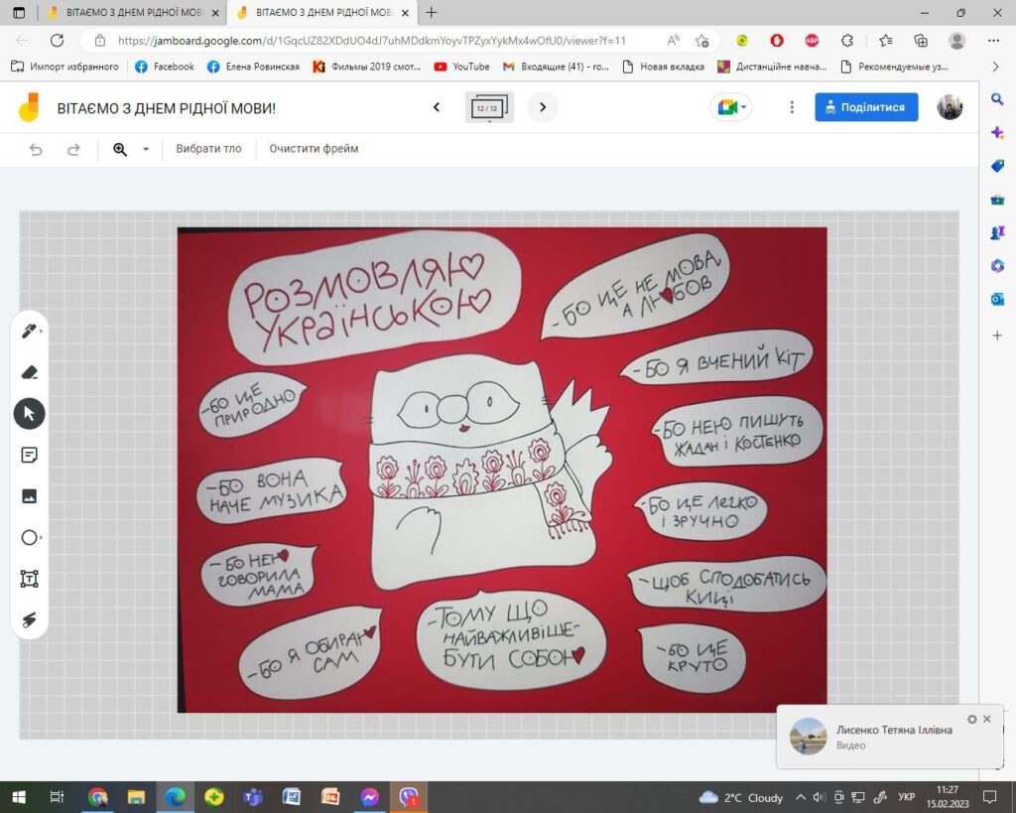
Task: Select the Pen tool in Jamboard
Action: coord(29,332)
